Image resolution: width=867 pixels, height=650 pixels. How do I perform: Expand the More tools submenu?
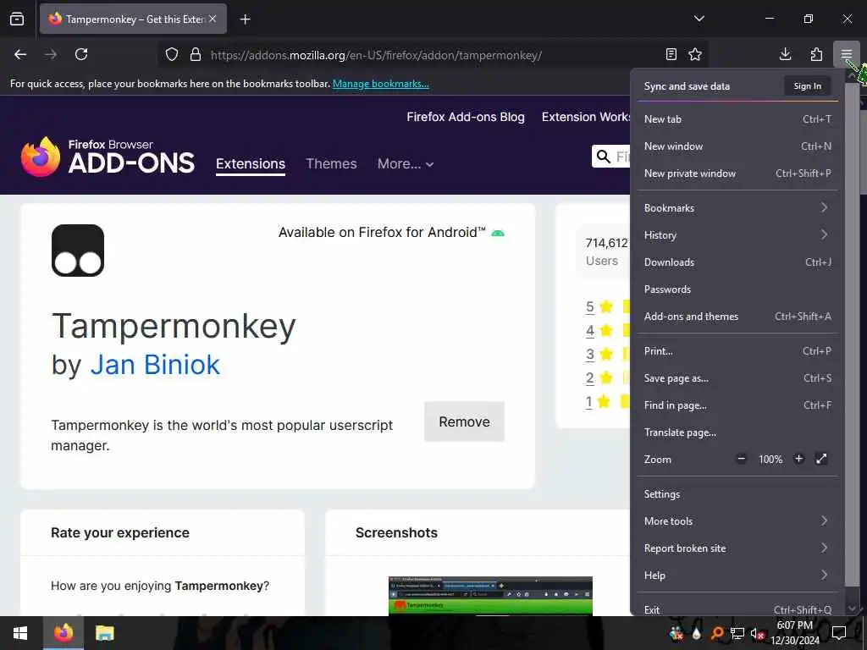coord(737,521)
